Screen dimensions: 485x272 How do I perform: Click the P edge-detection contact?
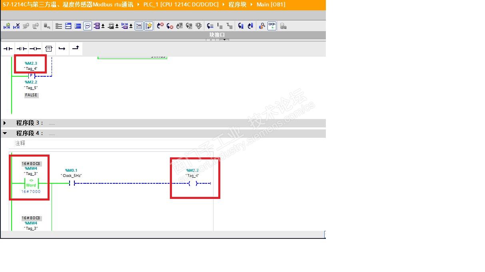coord(32,76)
